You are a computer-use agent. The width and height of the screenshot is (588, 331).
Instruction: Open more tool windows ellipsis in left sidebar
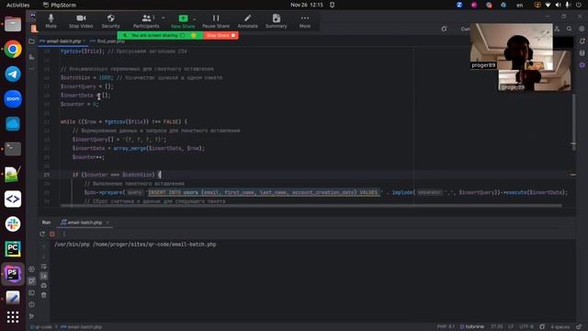31,69
